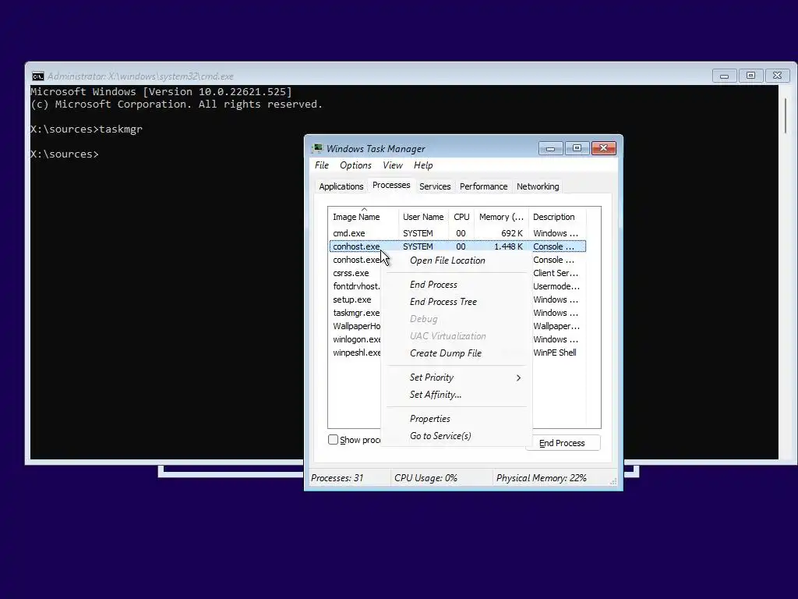Choose End Process in the context menu

[x=433, y=285]
